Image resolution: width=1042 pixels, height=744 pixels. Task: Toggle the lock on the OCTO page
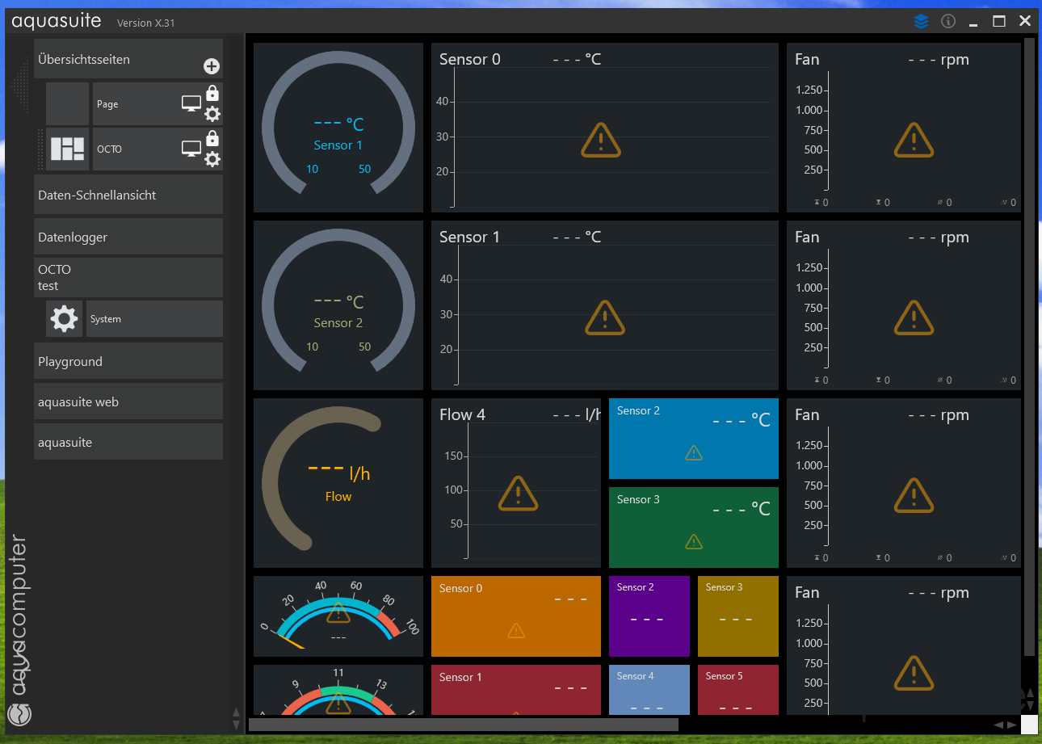[x=212, y=139]
